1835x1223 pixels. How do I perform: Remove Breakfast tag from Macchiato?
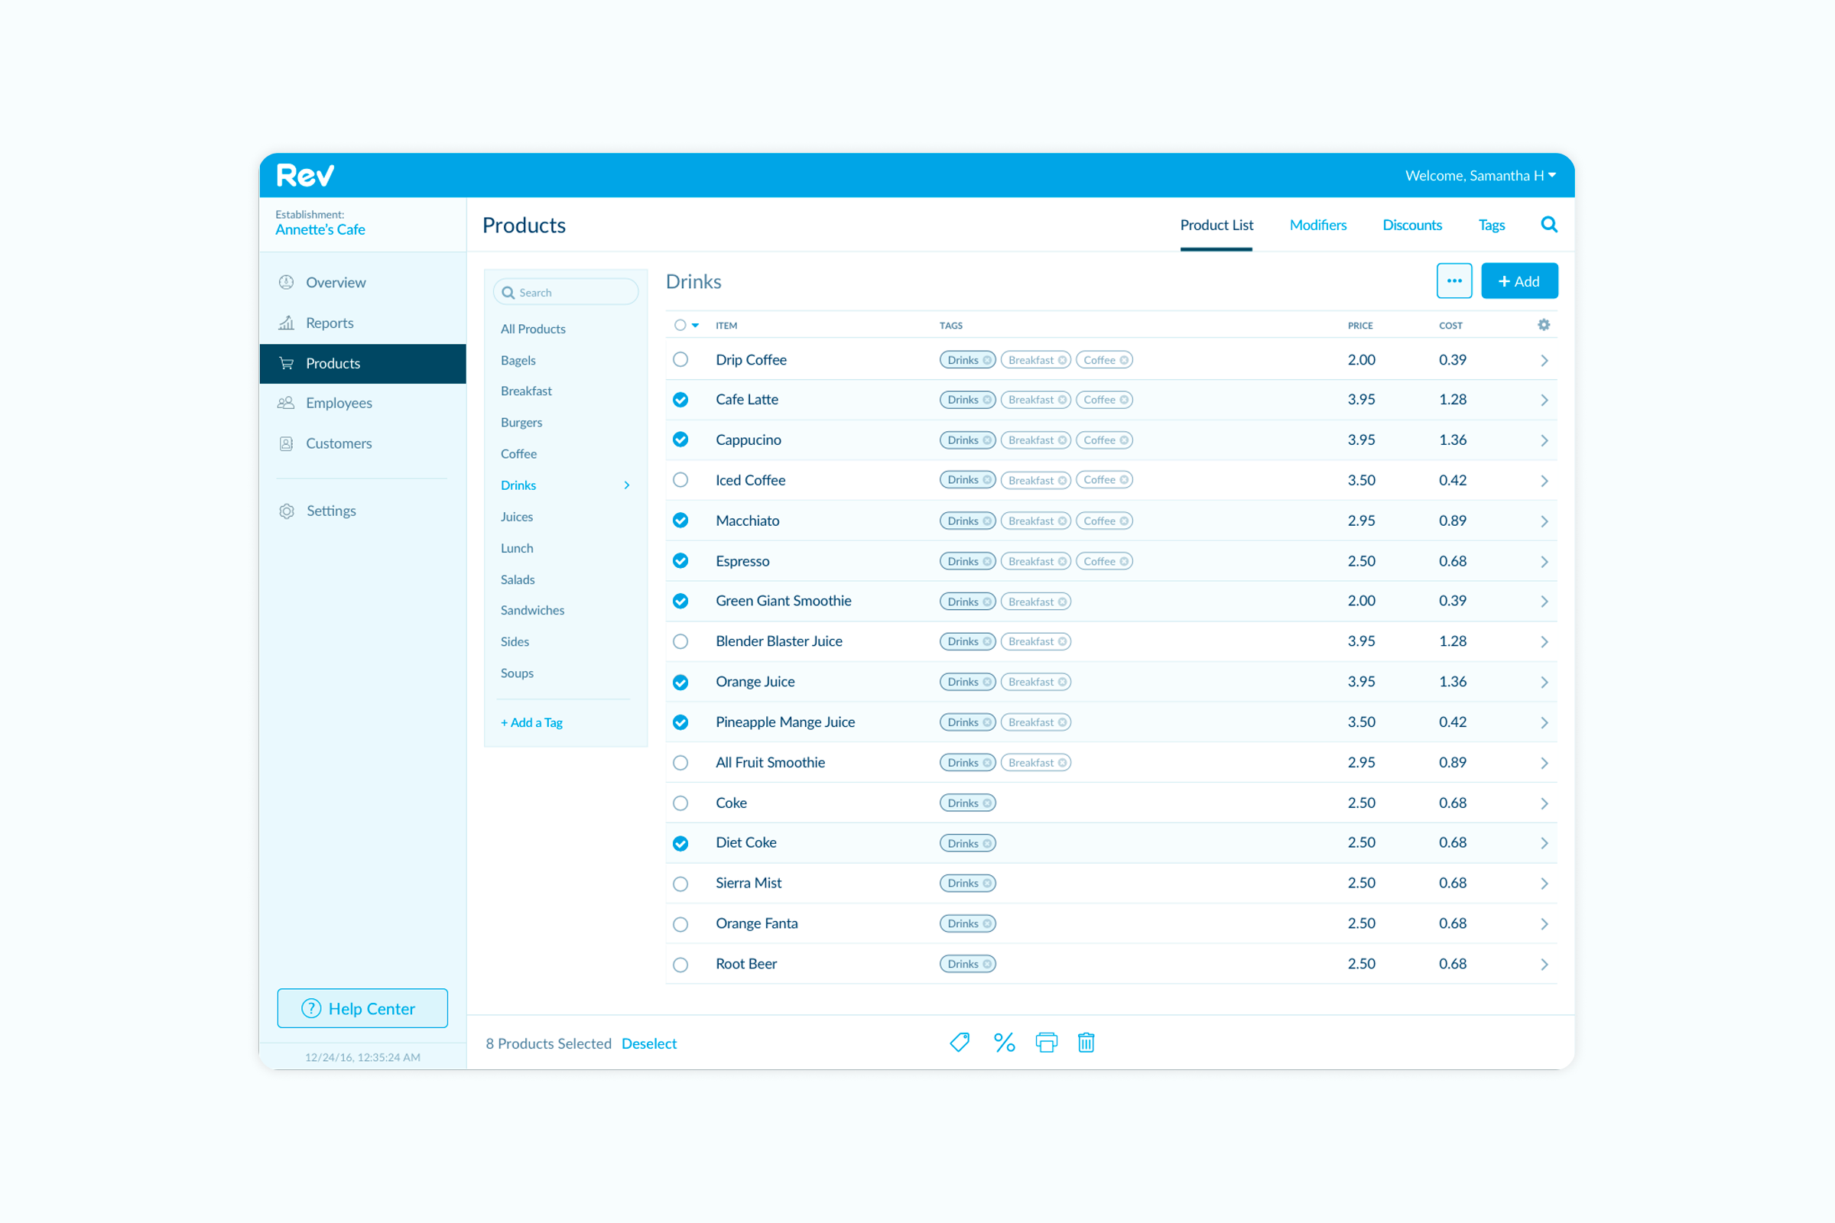pyautogui.click(x=1062, y=521)
